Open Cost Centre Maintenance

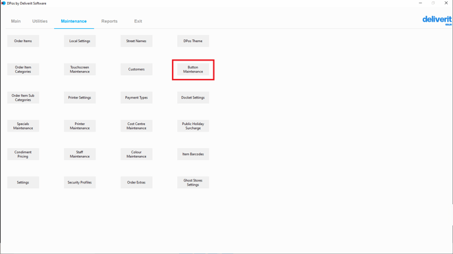coord(136,126)
